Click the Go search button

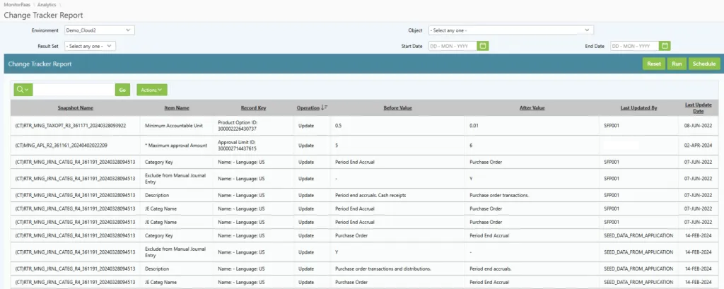(x=122, y=90)
